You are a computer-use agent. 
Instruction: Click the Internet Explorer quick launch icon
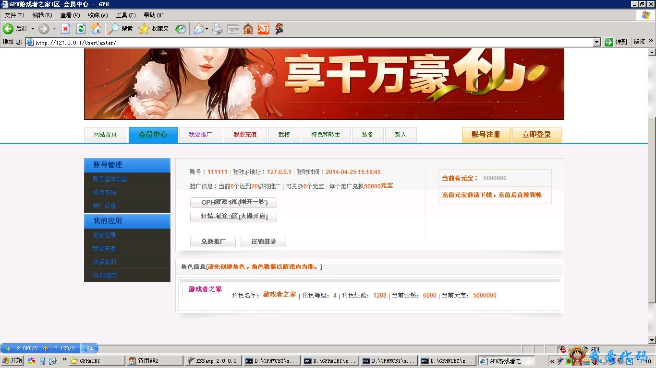[x=53, y=361]
